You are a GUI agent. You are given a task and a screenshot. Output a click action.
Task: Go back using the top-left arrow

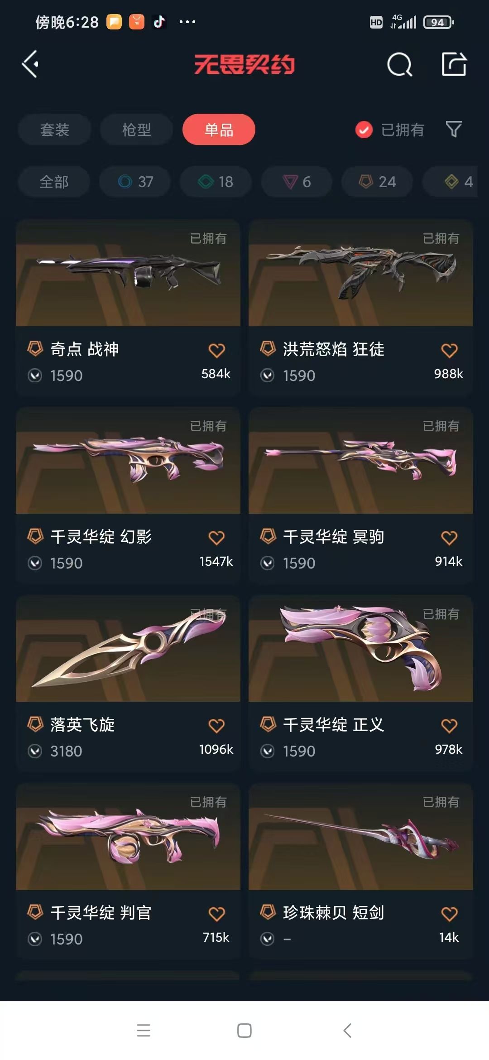click(30, 64)
